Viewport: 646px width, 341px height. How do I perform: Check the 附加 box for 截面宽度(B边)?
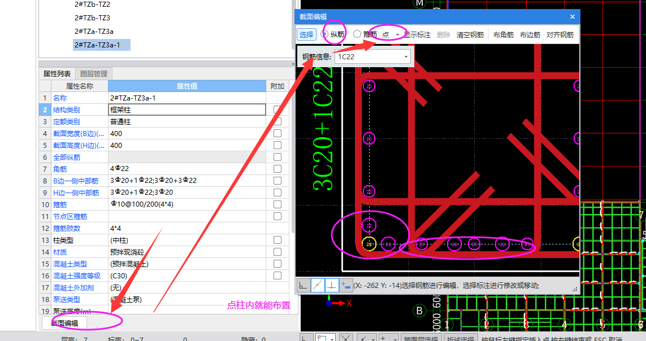tap(278, 133)
